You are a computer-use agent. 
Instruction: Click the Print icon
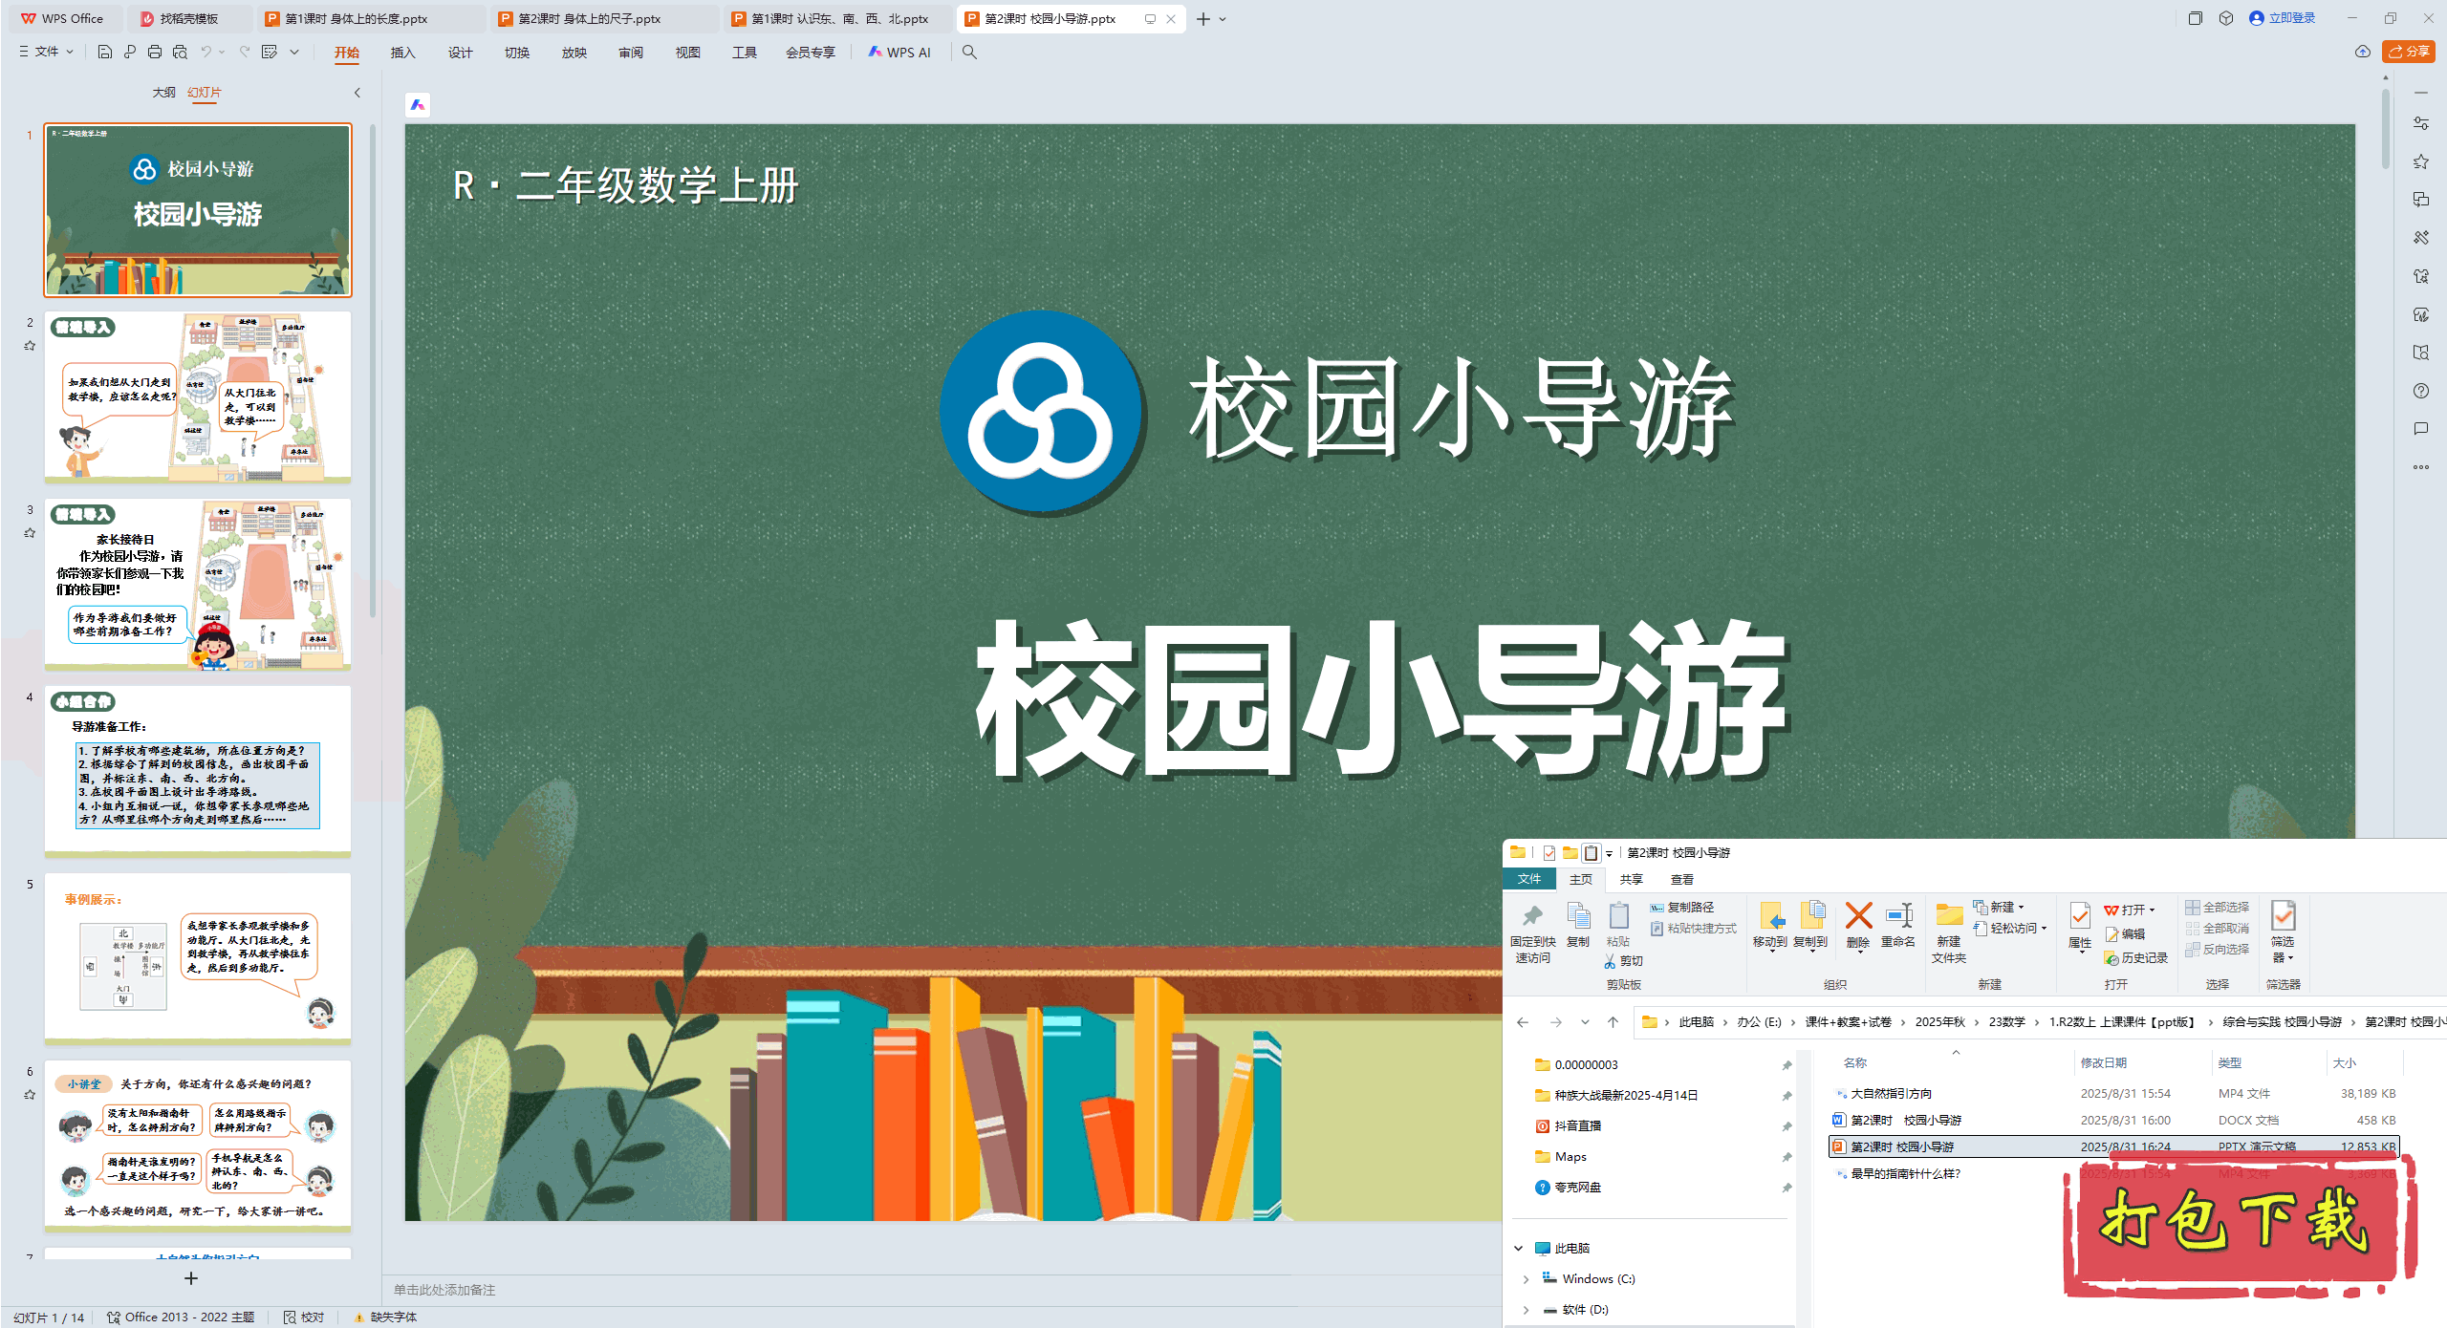point(155,53)
